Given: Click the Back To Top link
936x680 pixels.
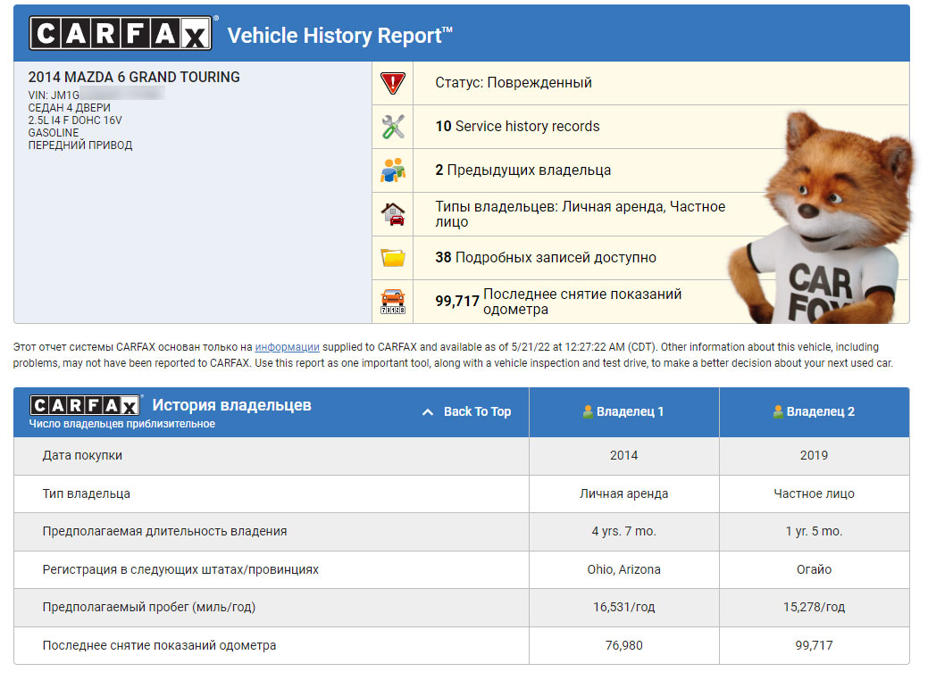Looking at the screenshot, I should [x=477, y=411].
